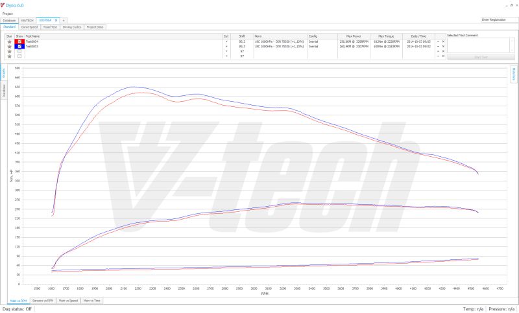Click the Start Test button
The width and height of the screenshot is (519, 313).
pyautogui.click(x=481, y=57)
